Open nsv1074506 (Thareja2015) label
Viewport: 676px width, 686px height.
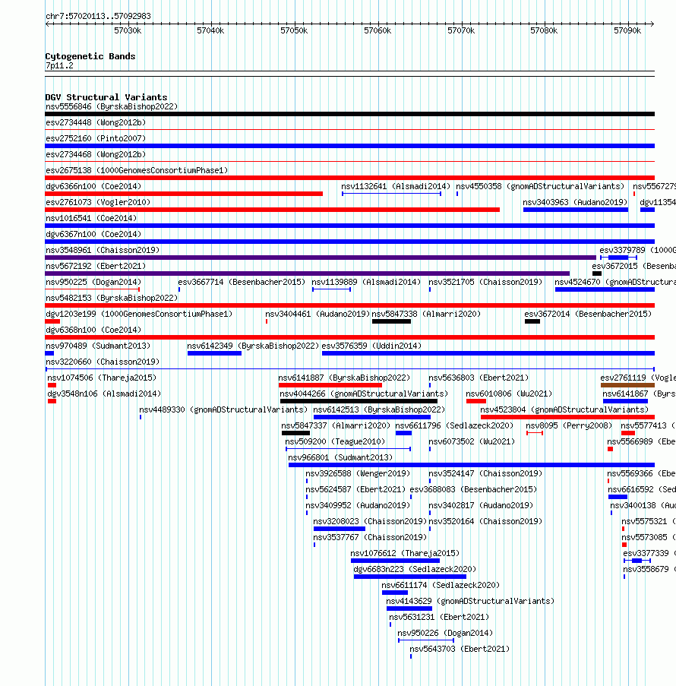point(102,378)
